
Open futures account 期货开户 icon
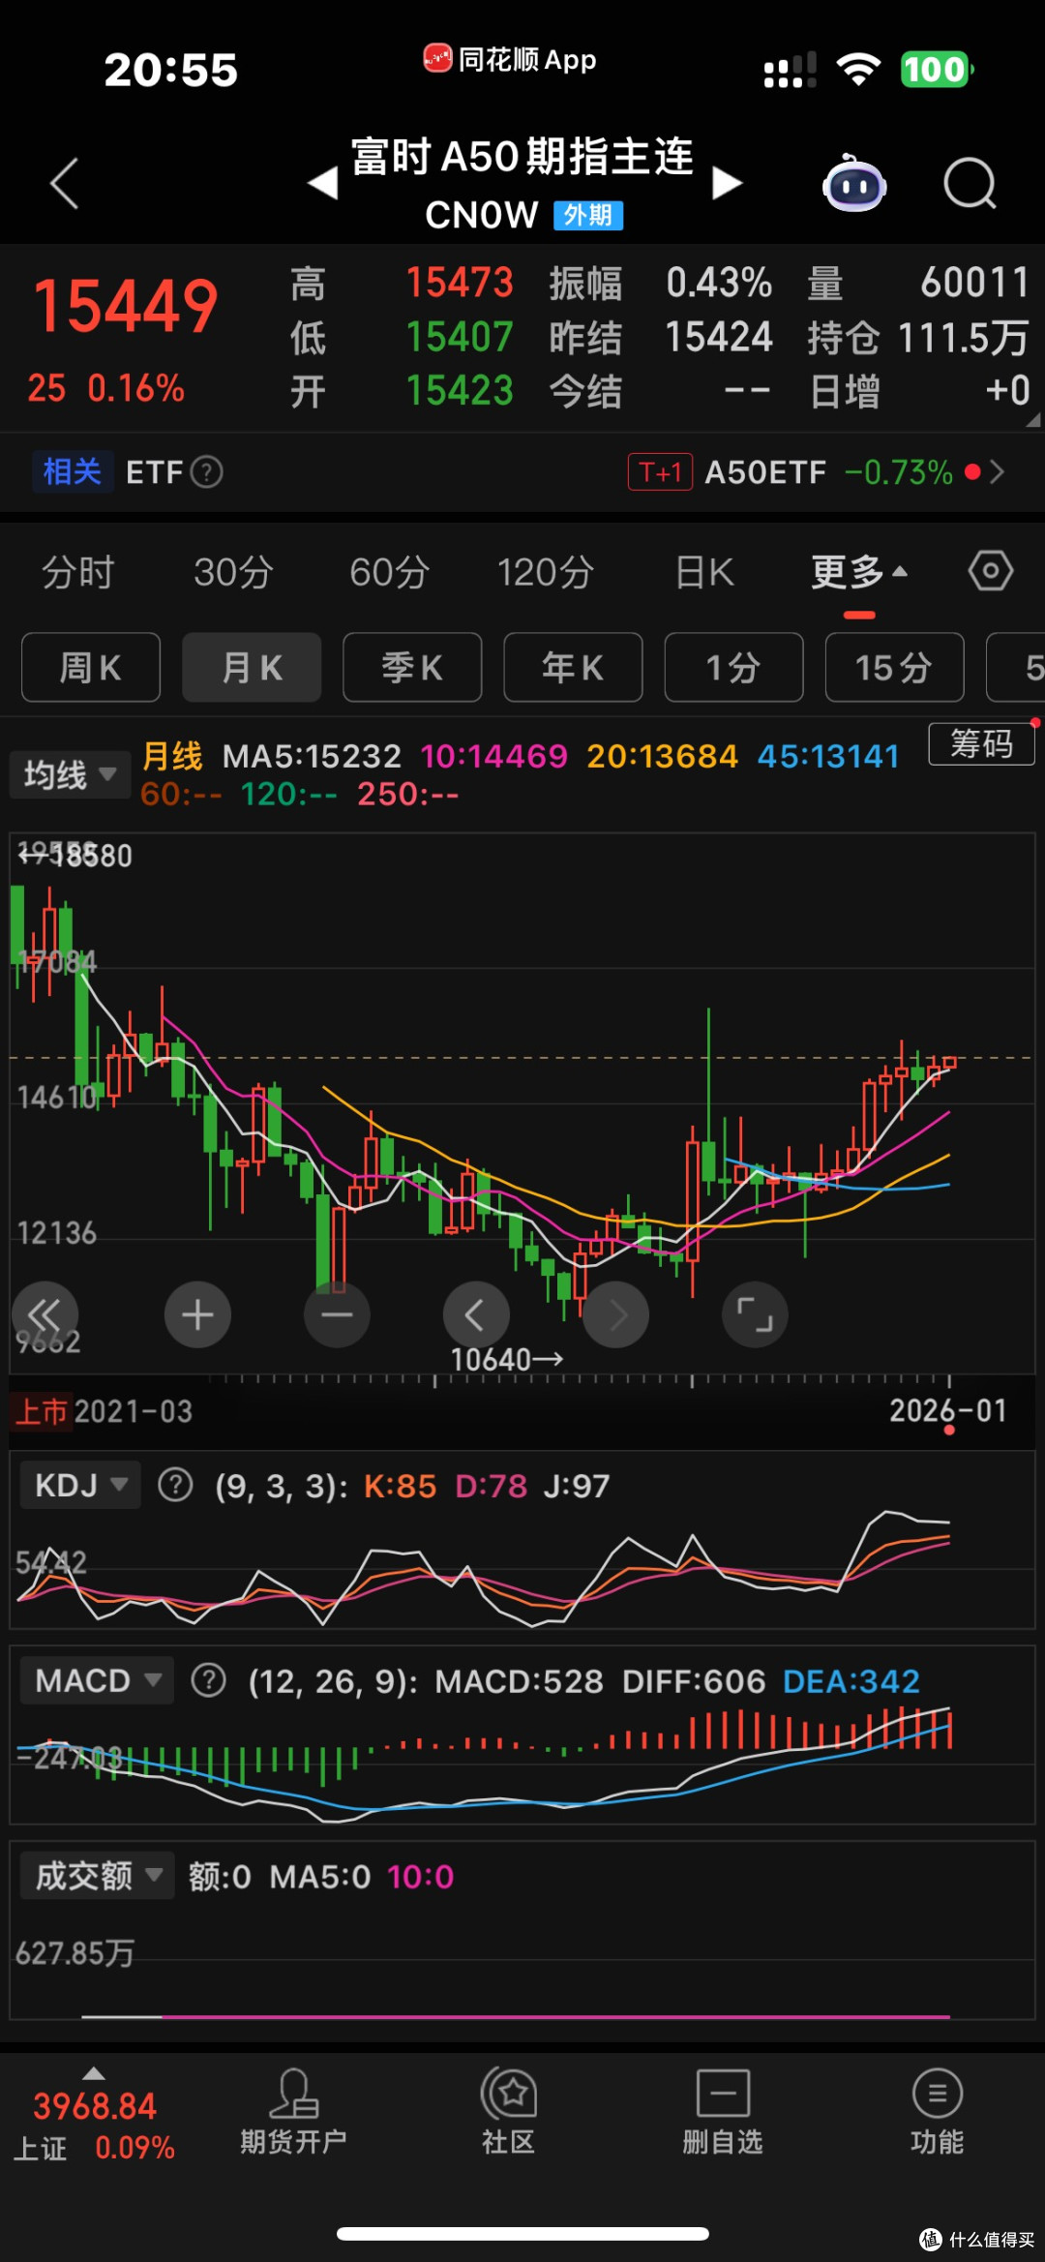point(293,2112)
